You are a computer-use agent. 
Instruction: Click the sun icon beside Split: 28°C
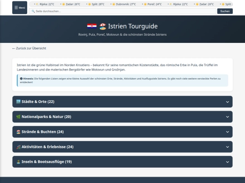(89, 4)
